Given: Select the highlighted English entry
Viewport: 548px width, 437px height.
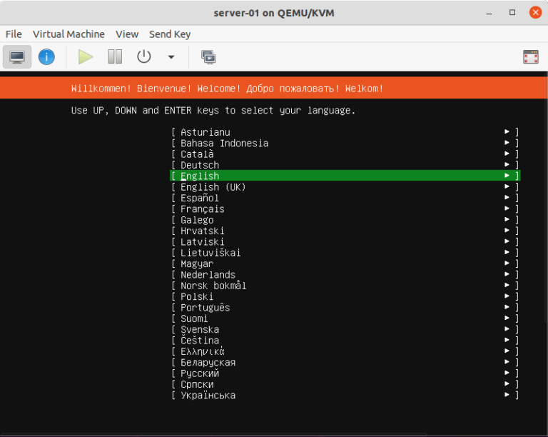Looking at the screenshot, I should tap(345, 176).
